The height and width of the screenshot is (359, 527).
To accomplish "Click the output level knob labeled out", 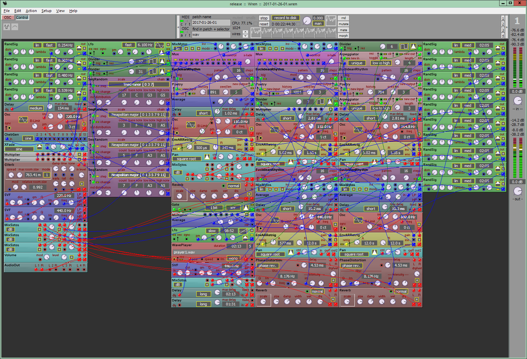I will 518,191.
